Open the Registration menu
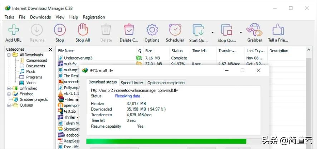Image resolution: width=317 pixels, height=149 pixels. click(94, 17)
